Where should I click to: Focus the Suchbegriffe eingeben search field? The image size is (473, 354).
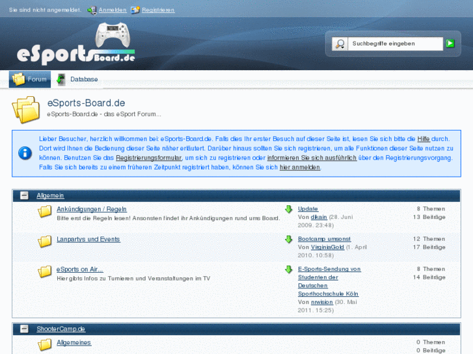click(x=395, y=44)
